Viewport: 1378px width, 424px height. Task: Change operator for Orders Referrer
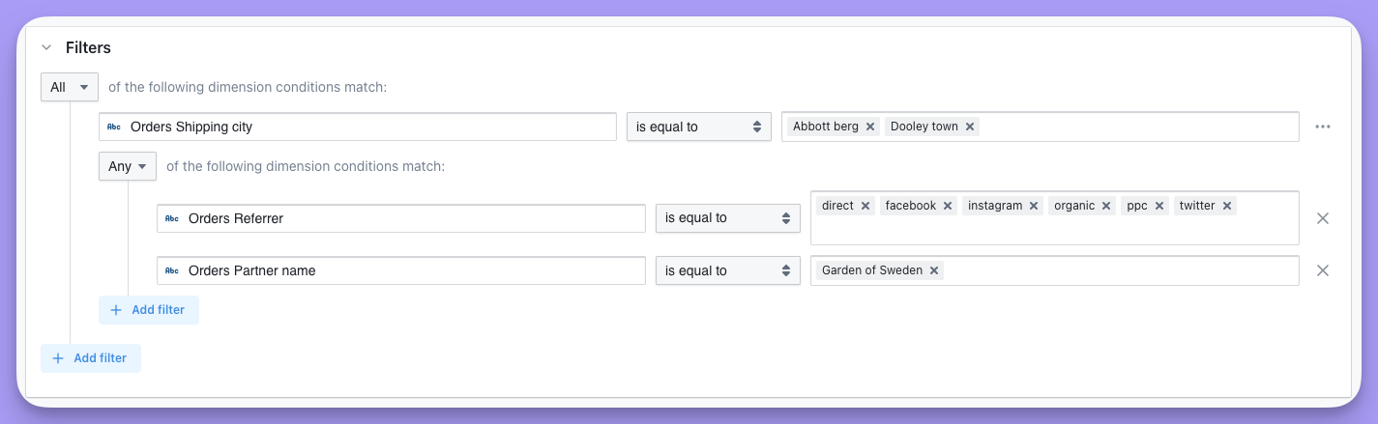point(727,218)
